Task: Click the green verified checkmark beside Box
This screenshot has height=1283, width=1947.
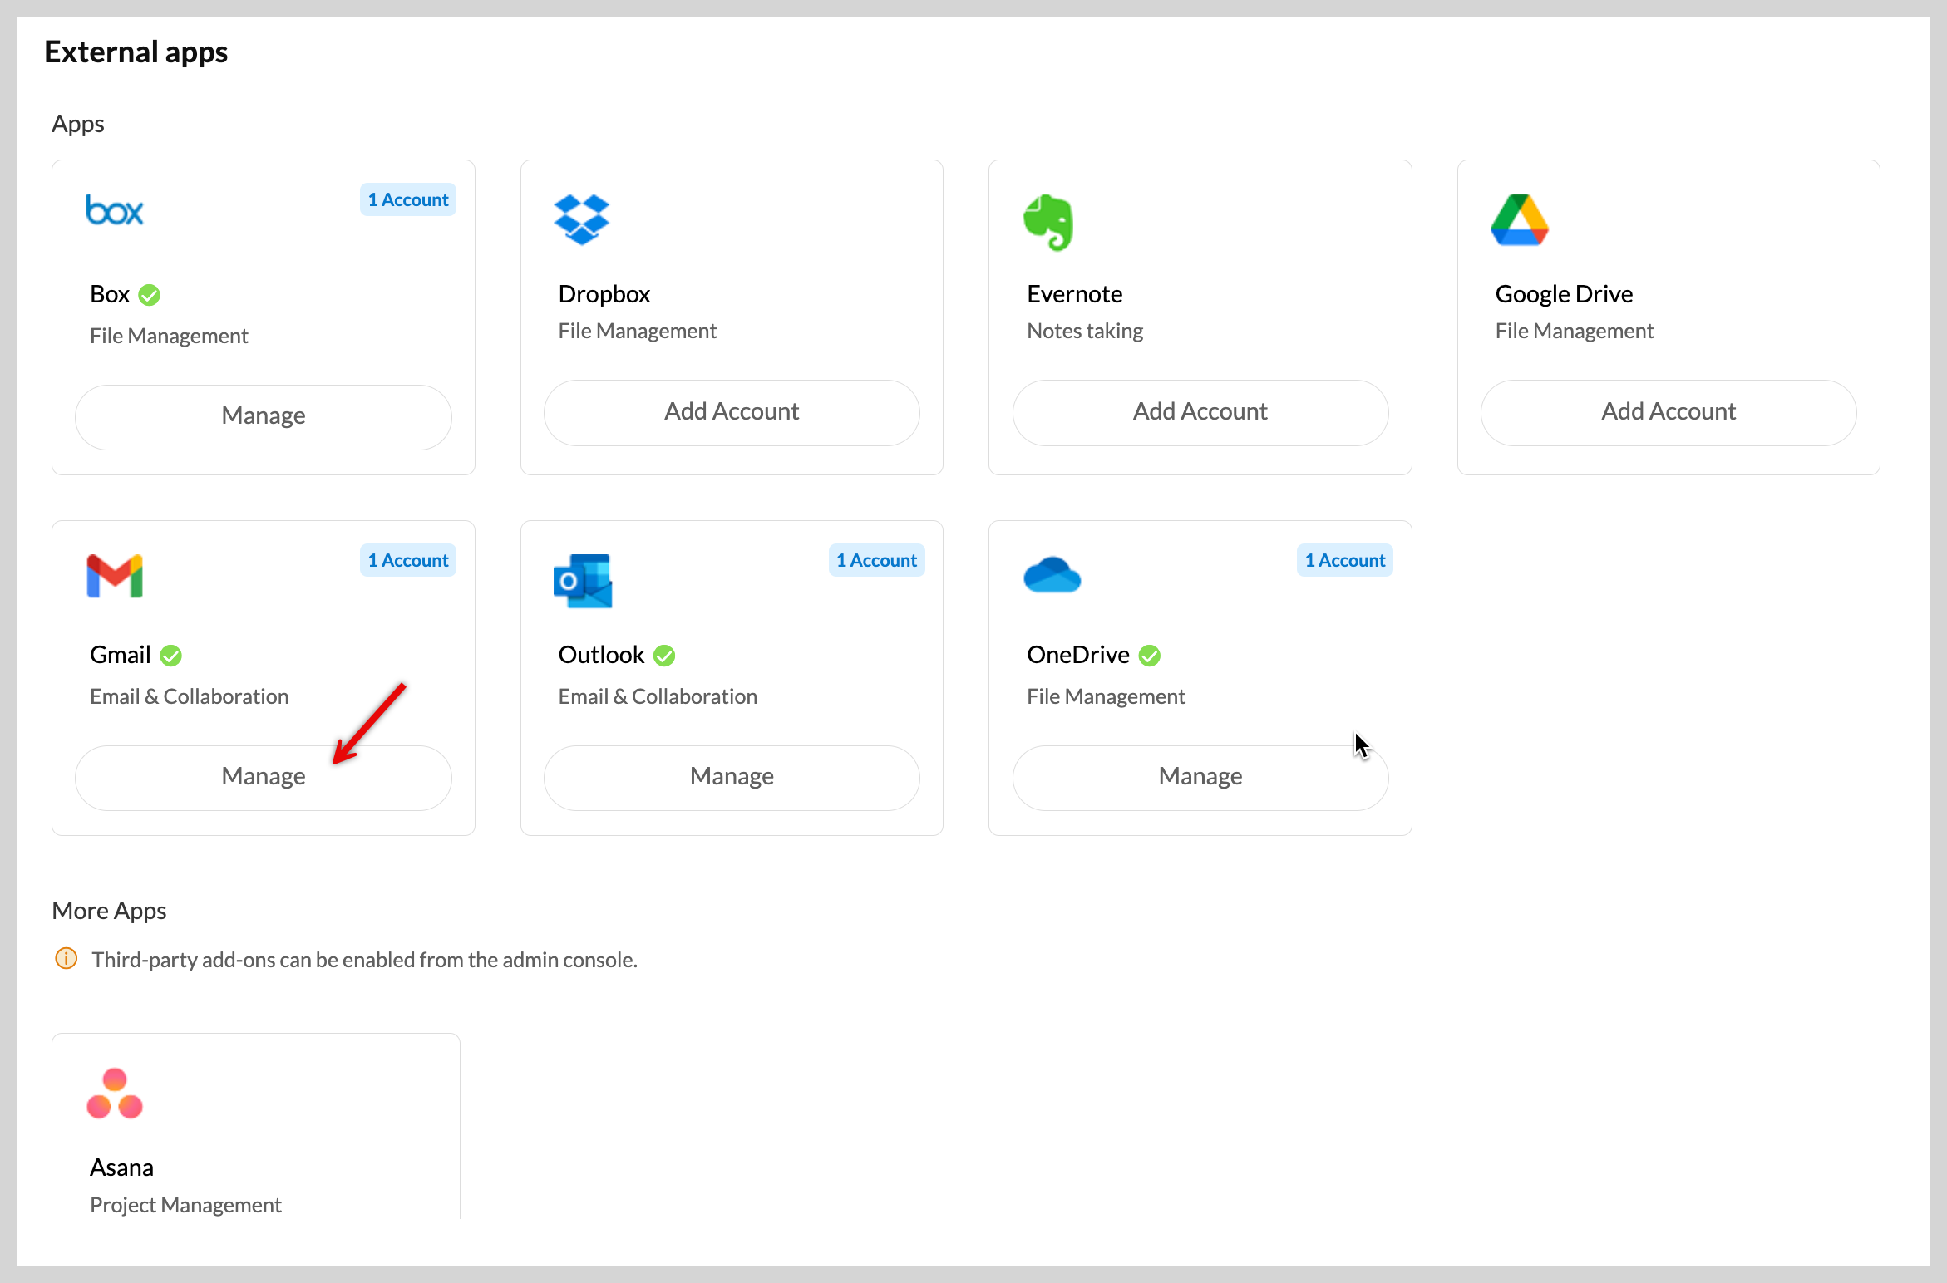Action: click(150, 295)
